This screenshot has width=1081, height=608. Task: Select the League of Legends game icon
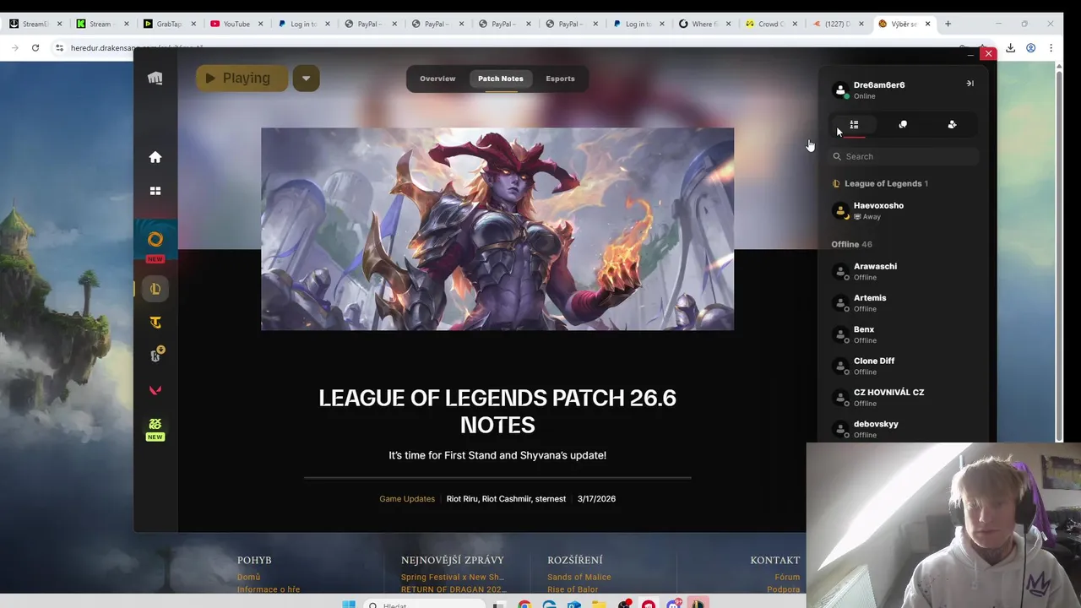pyautogui.click(x=155, y=289)
